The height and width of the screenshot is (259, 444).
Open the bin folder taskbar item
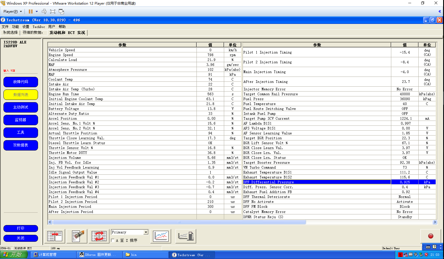[146, 255]
